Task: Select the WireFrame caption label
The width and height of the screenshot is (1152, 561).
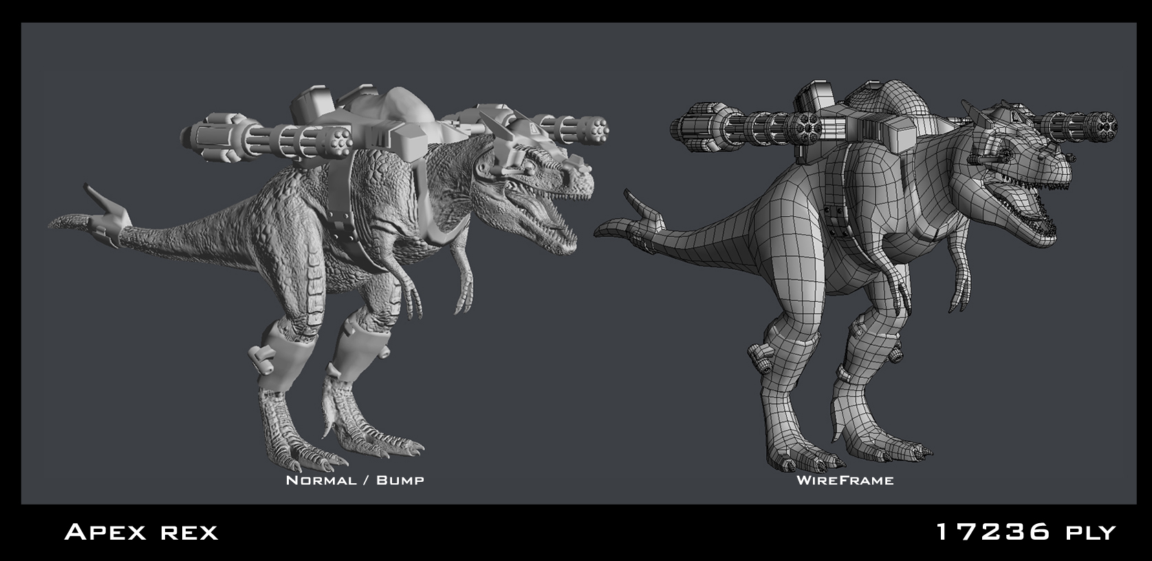Action: pos(845,480)
